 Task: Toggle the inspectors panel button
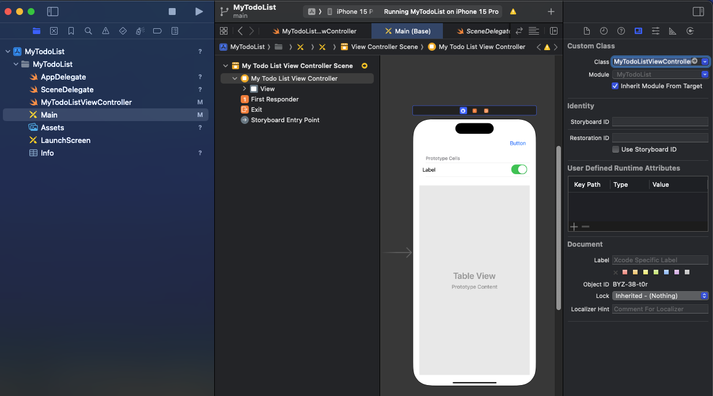[698, 12]
